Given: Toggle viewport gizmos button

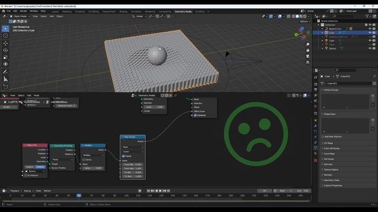Looking at the screenshot, I should tap(271, 16).
